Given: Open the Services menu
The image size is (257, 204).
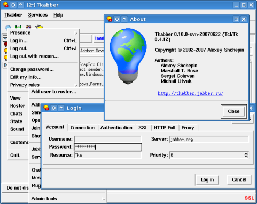Looking at the screenshot, I should (38, 15).
